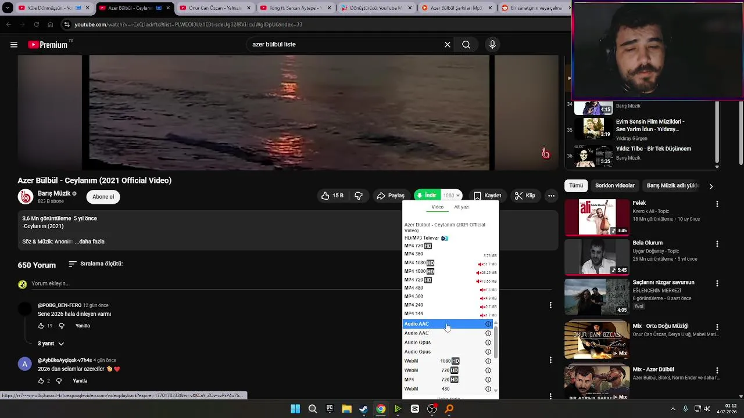Open Barış Müzik channel name link

tap(54, 193)
